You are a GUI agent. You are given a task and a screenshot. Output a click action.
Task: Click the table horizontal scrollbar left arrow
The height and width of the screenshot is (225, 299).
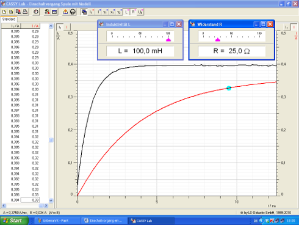click(4, 205)
